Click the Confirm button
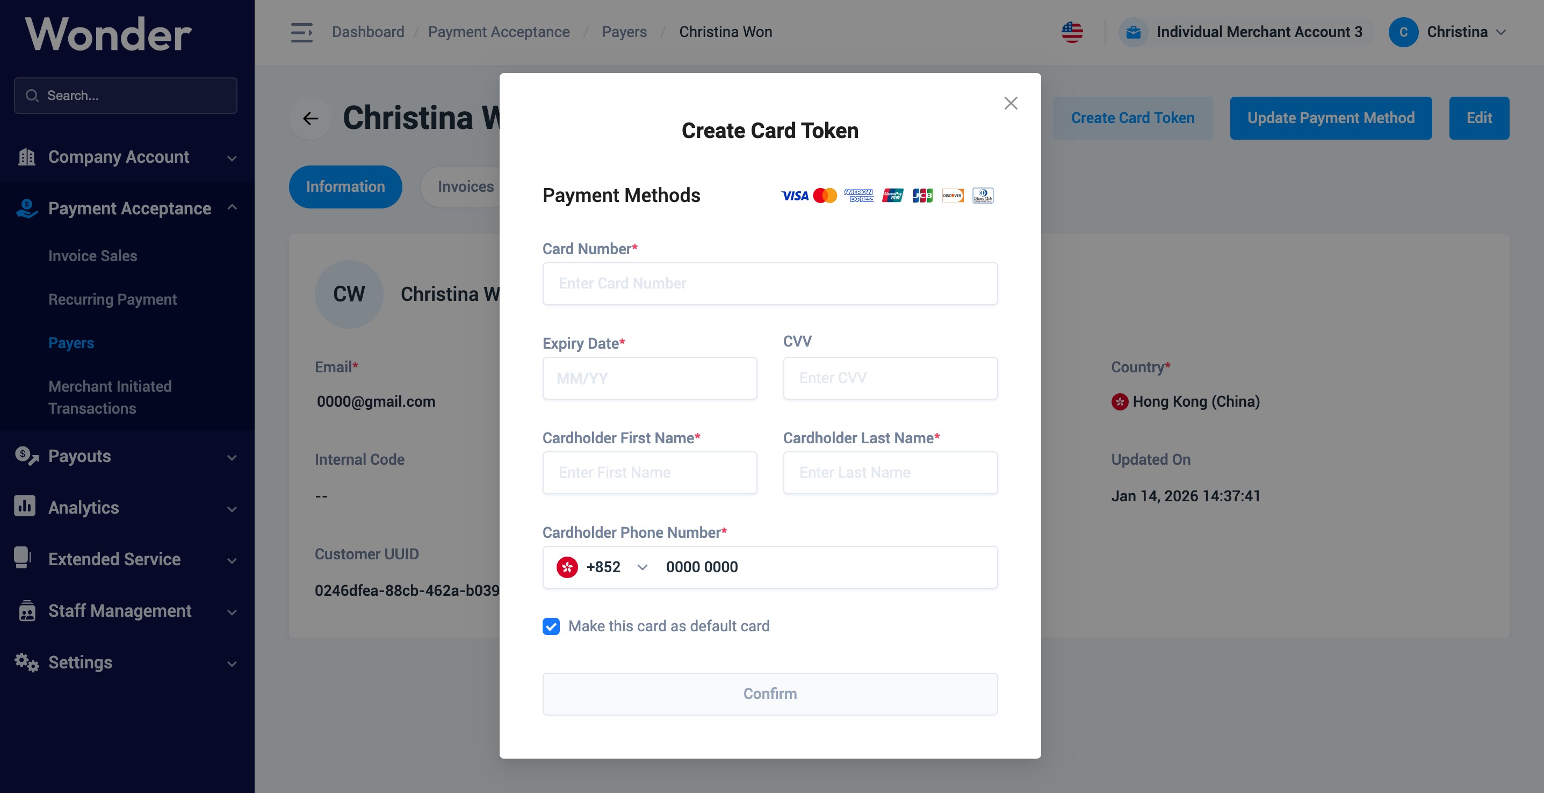This screenshot has height=793, width=1544. 770,694
